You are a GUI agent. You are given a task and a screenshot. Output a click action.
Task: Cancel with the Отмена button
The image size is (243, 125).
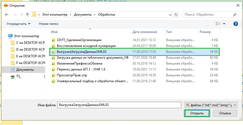tap(225, 113)
